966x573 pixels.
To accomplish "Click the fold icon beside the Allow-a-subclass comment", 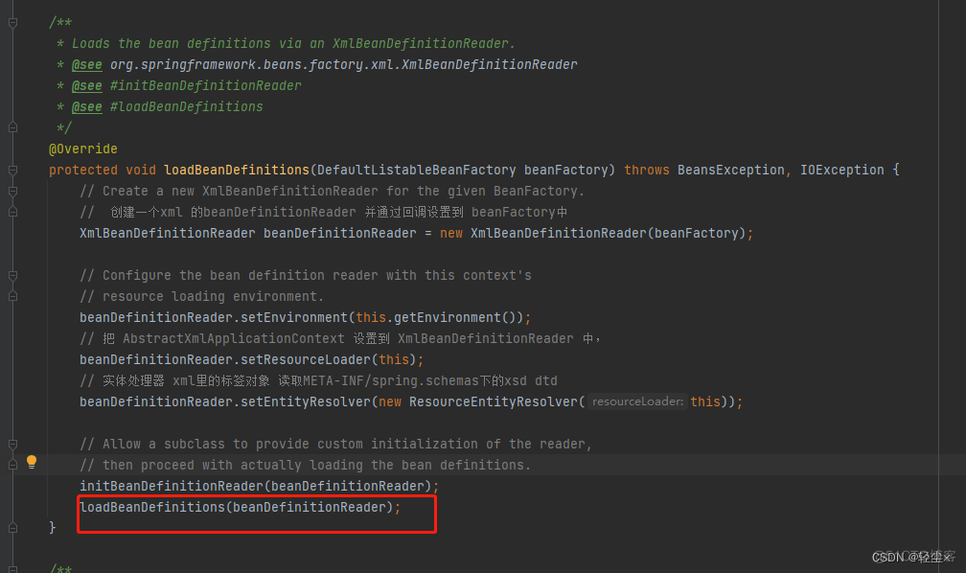I will tap(11, 444).
